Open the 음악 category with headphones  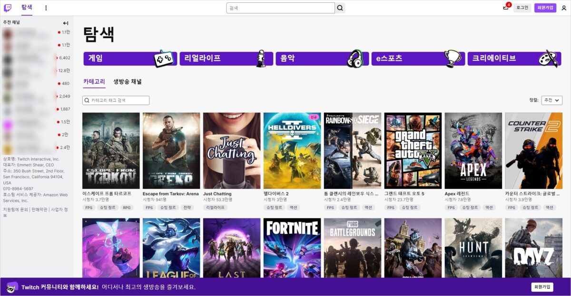[322, 59]
